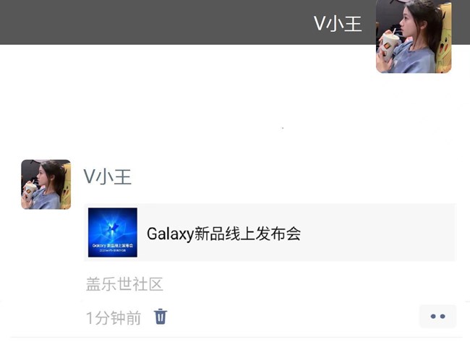Tap the large profile avatar in header
Screen dimensions: 470x342
coord(414,36)
